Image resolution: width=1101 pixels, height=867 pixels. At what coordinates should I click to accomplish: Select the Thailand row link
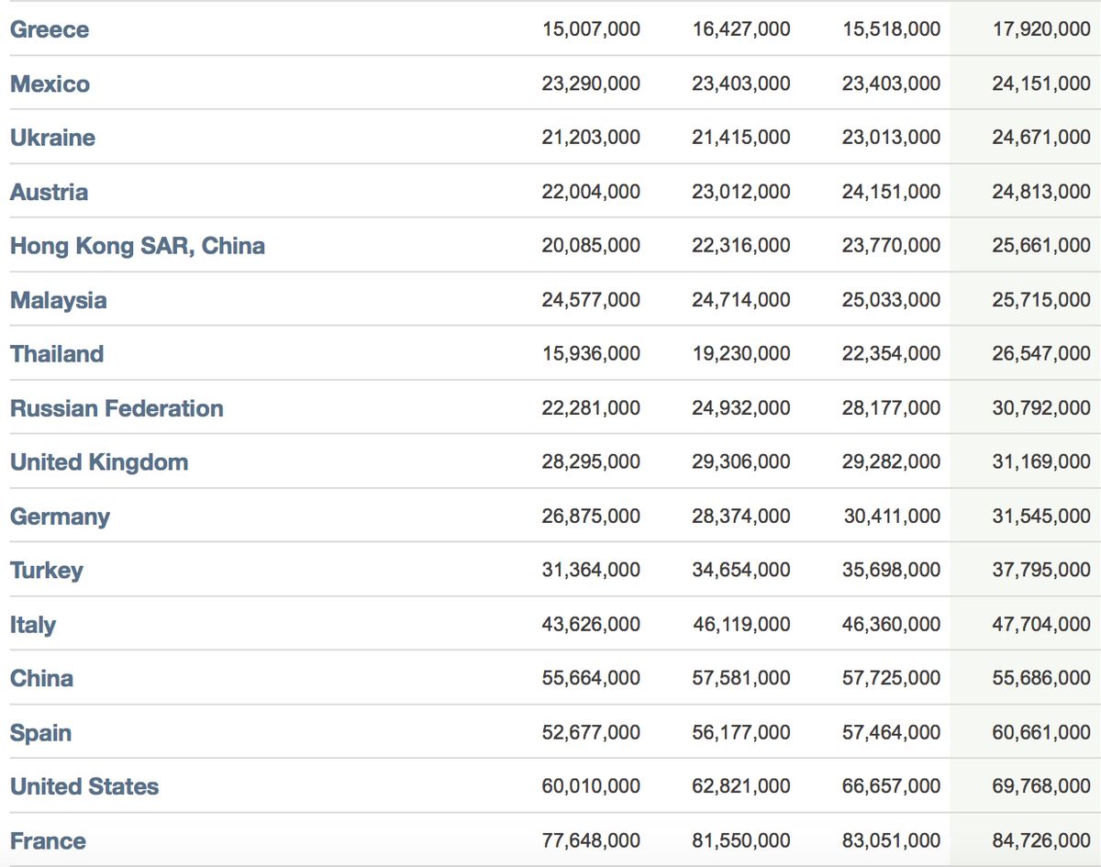pyautogui.click(x=57, y=354)
